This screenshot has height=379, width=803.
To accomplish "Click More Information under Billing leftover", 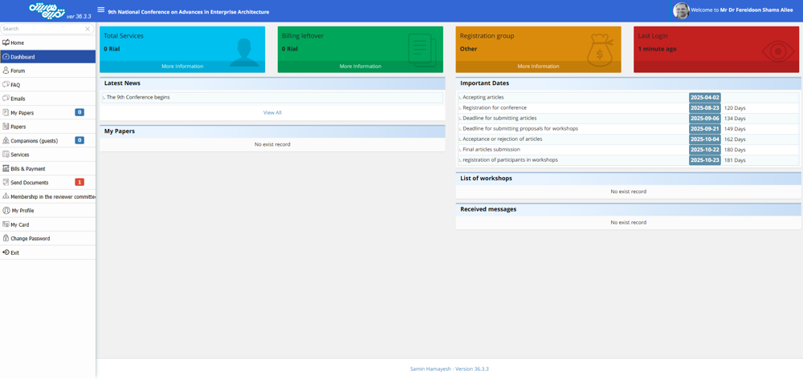I will (x=360, y=67).
